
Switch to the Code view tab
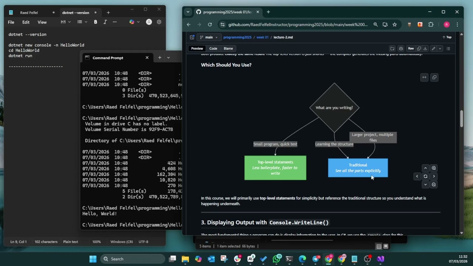(x=213, y=48)
